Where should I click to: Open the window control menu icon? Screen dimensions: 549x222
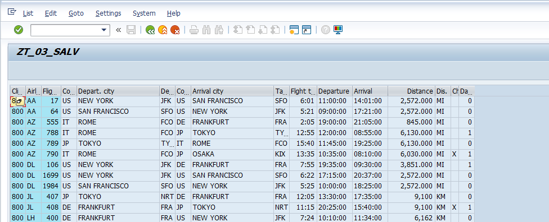click(x=12, y=12)
